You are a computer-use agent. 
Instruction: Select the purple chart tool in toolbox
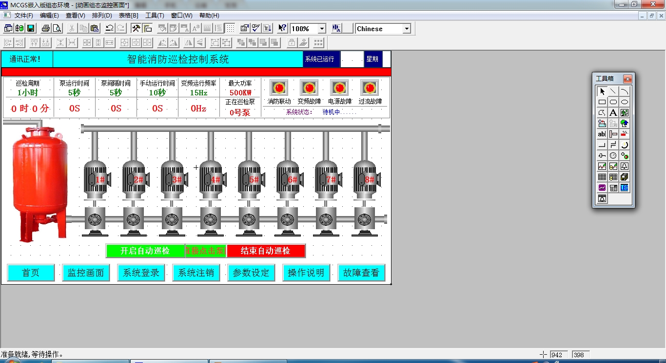[x=602, y=188]
